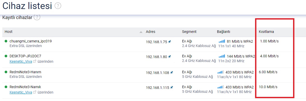
Task: Open Keenetic_Viva link under DESKTOP-JPJ2OC7
Action: (x=21, y=61)
